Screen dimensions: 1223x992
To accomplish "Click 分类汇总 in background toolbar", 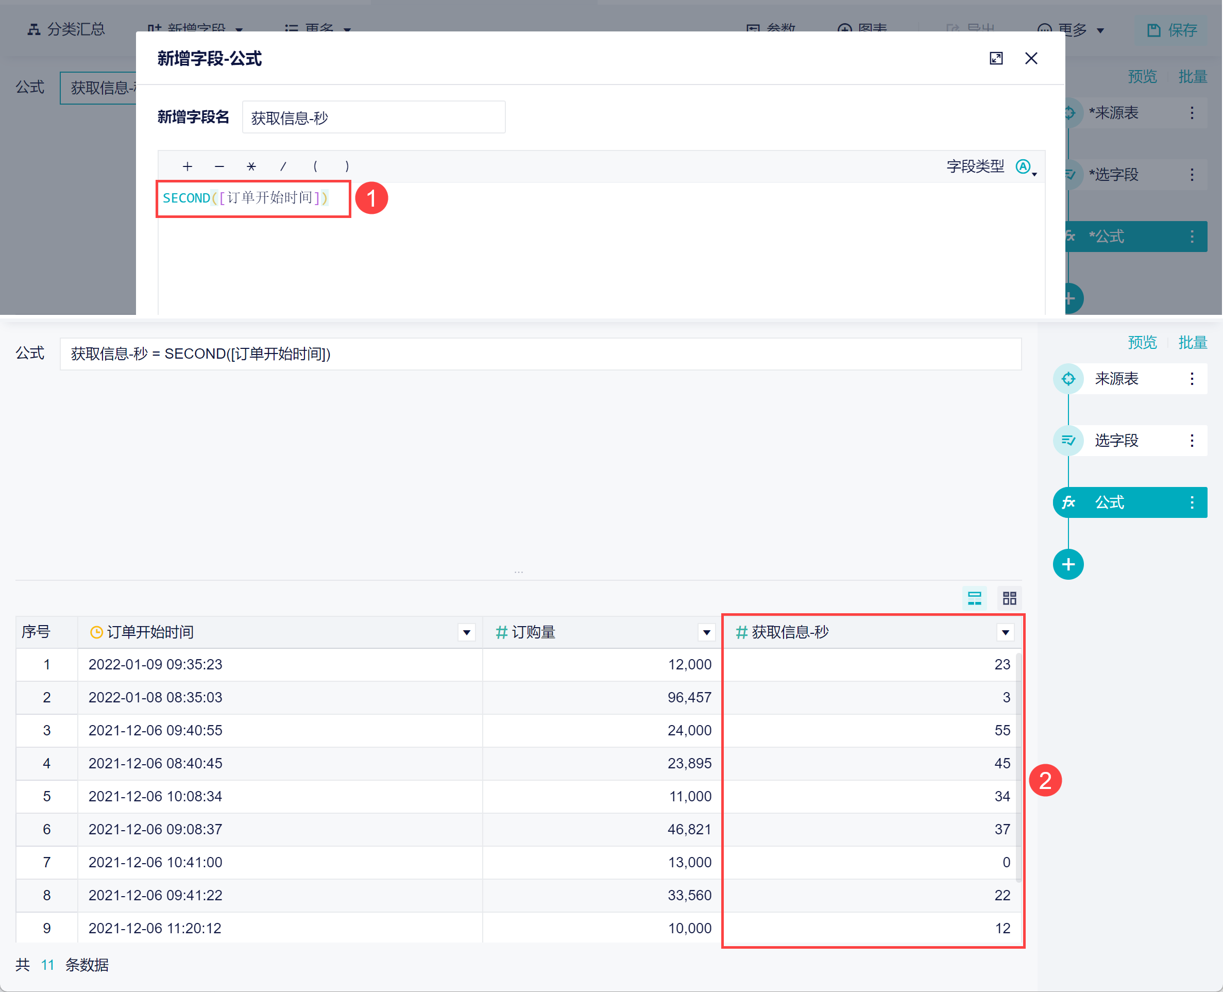I will click(66, 29).
